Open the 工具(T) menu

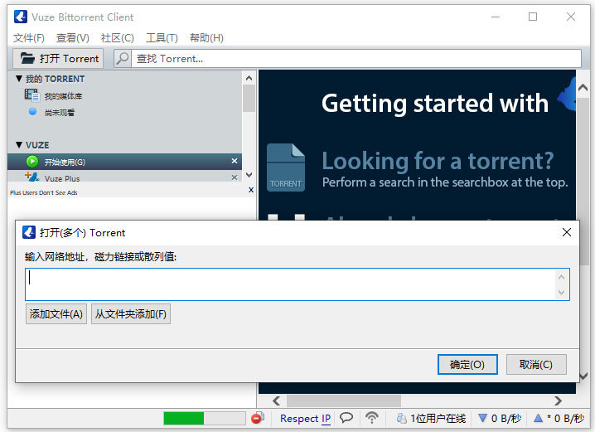pos(162,38)
